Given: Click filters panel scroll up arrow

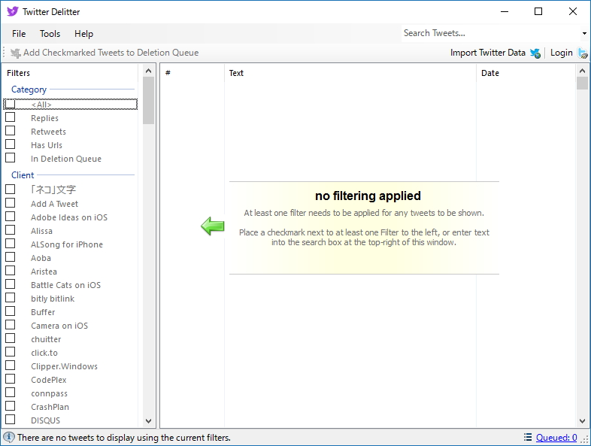Looking at the screenshot, I should pos(149,71).
